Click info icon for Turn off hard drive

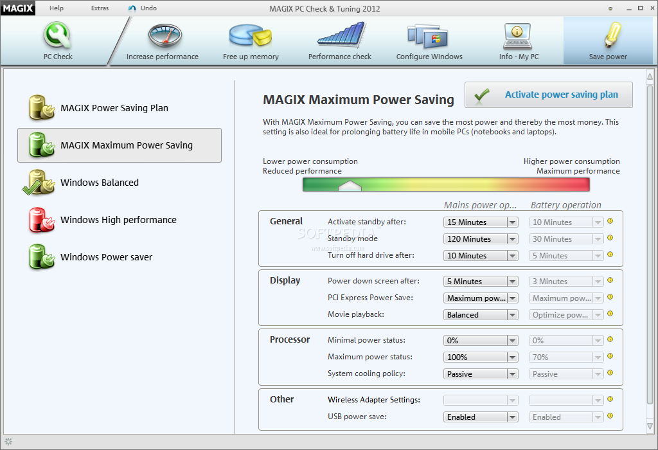(x=610, y=255)
